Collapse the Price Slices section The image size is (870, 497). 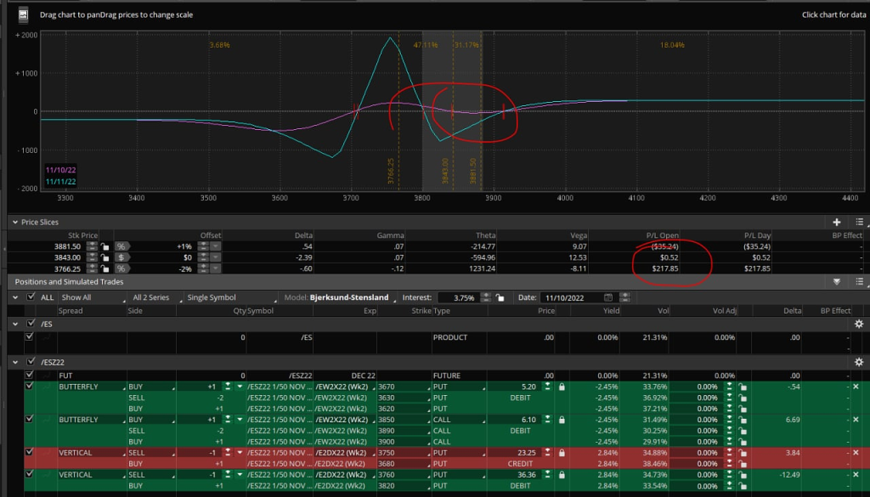[x=14, y=222]
